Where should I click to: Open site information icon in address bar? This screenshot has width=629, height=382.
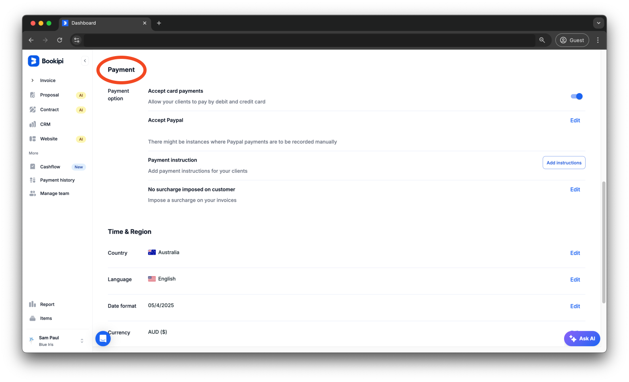77,40
